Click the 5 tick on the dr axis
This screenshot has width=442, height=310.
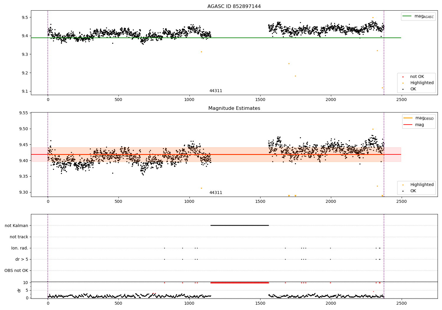tap(27, 290)
